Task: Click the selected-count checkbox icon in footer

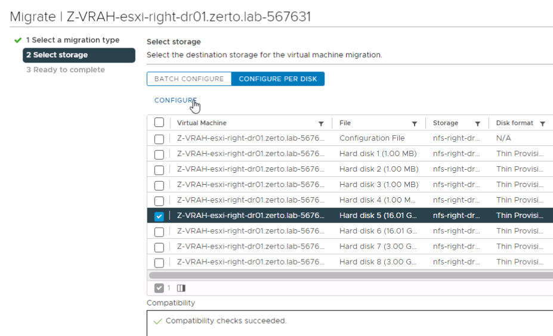Action: tap(159, 288)
